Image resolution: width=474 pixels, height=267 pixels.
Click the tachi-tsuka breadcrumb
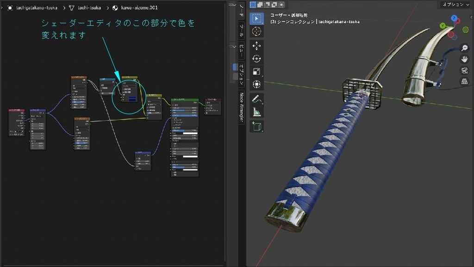(89, 8)
